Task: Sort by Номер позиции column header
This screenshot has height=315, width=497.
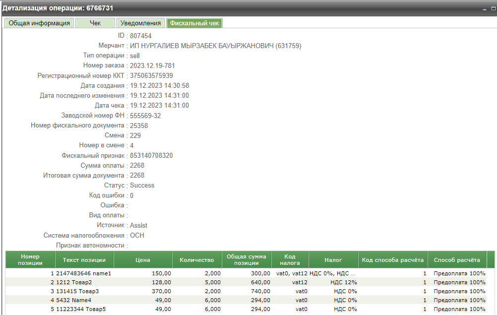Action: [30, 260]
